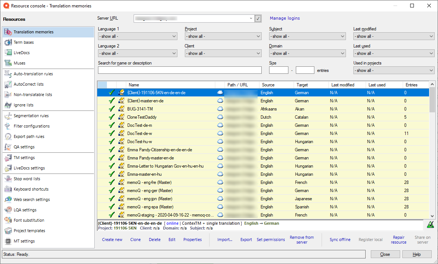Open the Ignore lists icon
Image resolution: width=438 pixels, height=264 pixels.
[x=8, y=105]
